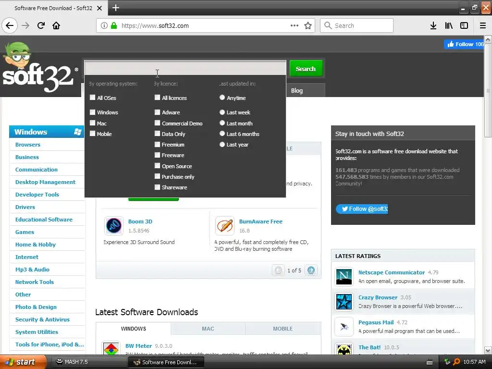Click the green padlock secure connection icon
492x369 pixels.
[x=114, y=25]
